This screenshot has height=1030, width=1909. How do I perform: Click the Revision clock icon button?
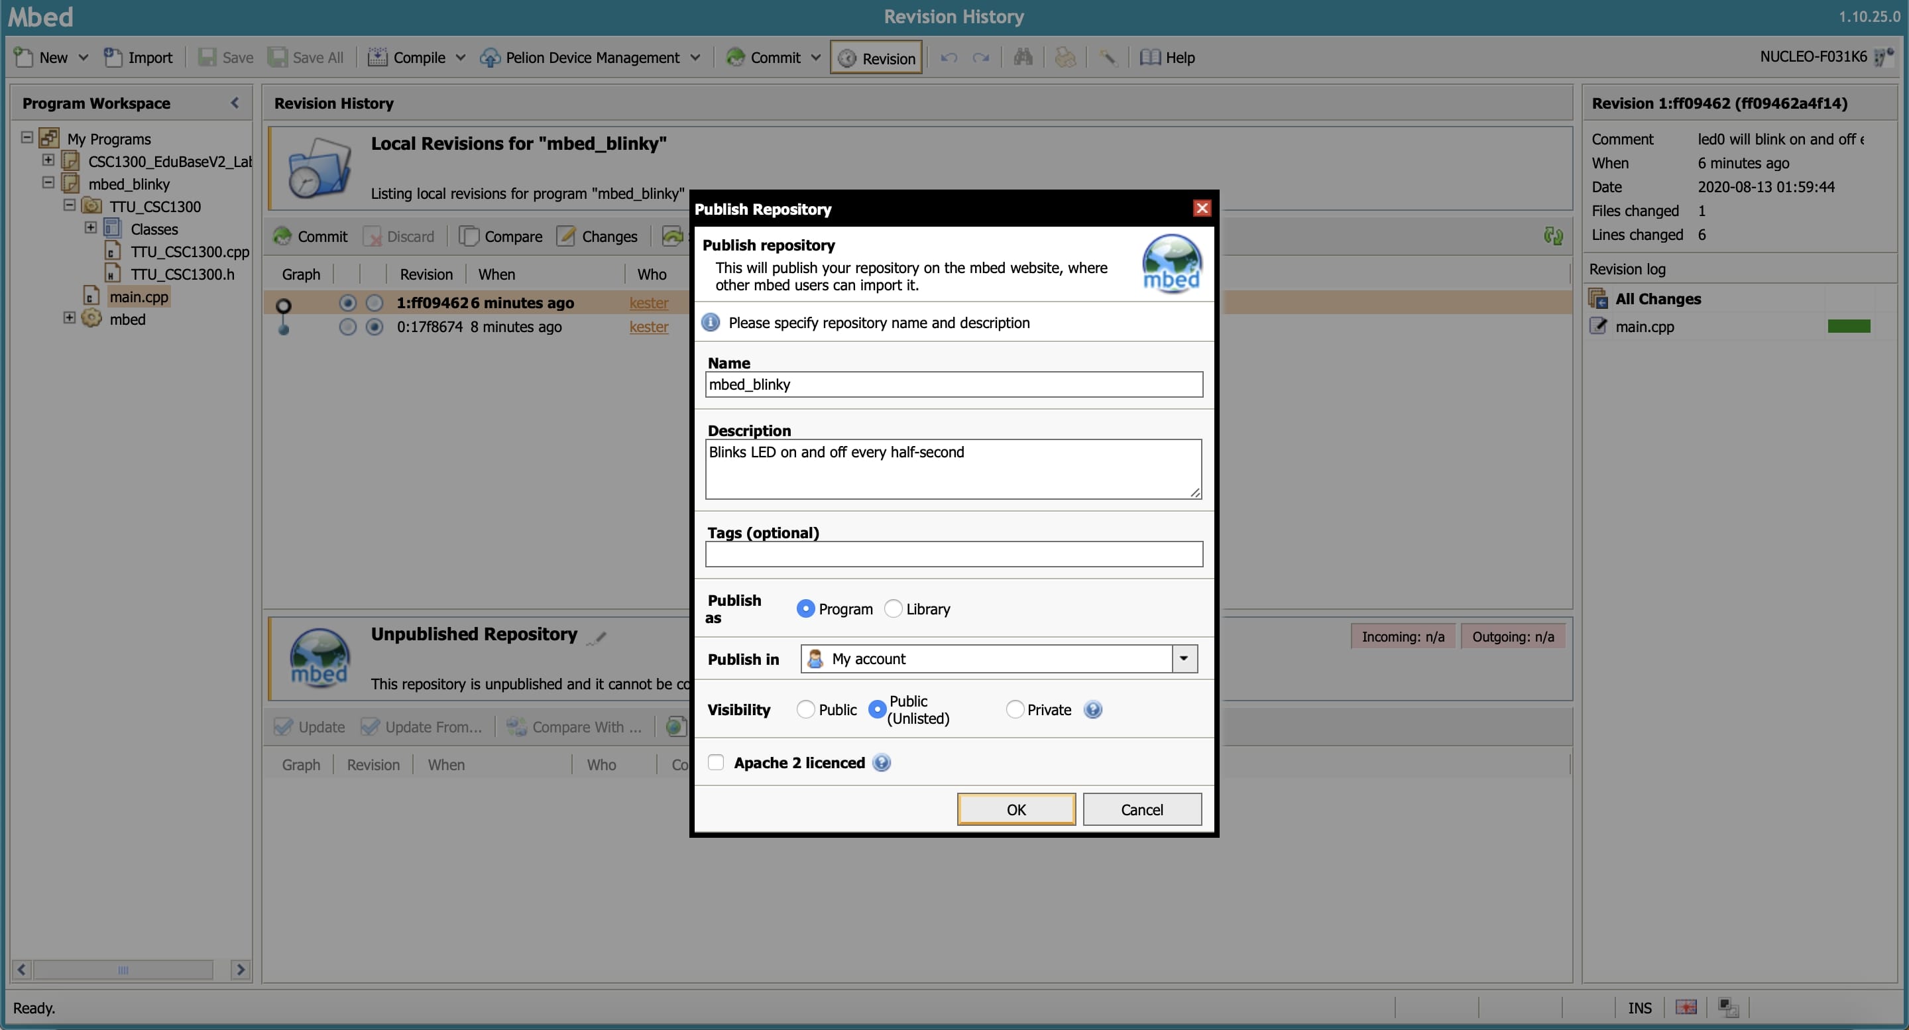tap(848, 58)
